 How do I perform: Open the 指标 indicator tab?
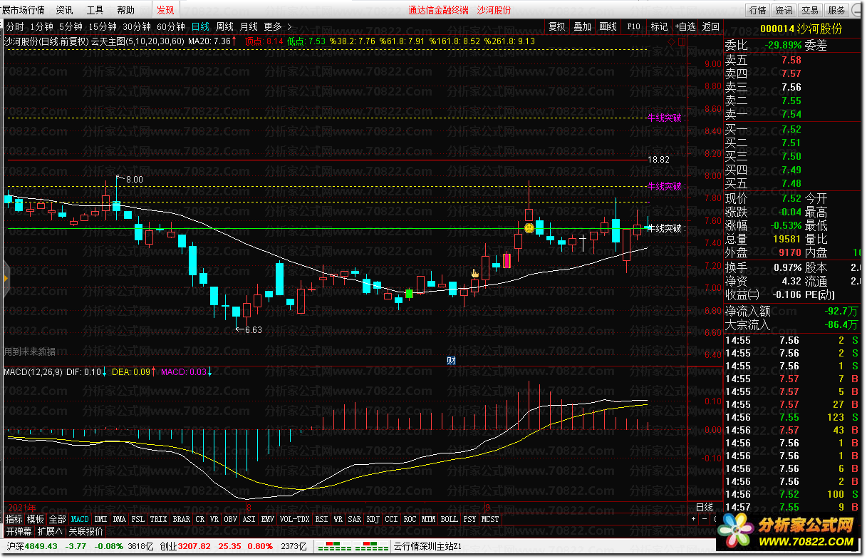pos(14,519)
